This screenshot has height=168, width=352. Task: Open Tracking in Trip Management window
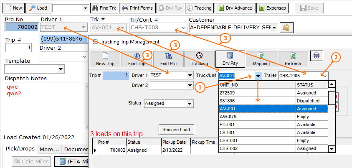click(199, 59)
